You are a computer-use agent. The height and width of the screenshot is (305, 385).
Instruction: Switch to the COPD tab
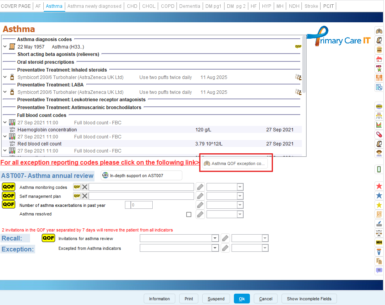168,6
